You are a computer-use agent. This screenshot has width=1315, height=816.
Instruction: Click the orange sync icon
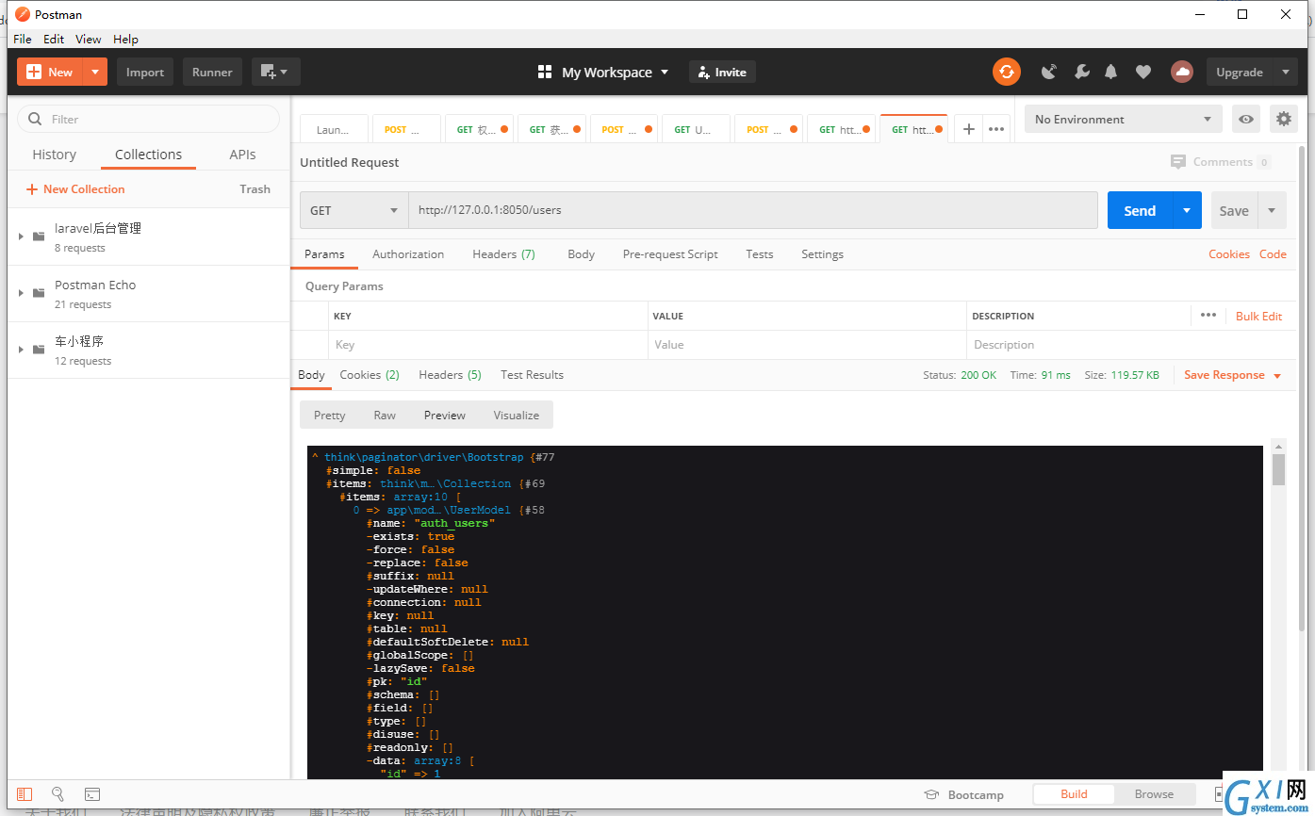(1007, 72)
